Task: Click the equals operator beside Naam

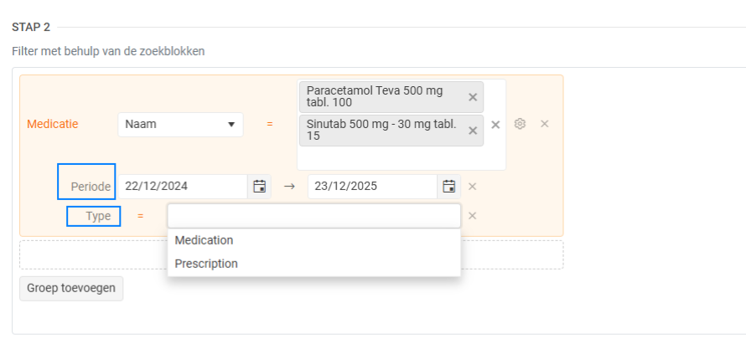Action: coord(270,124)
